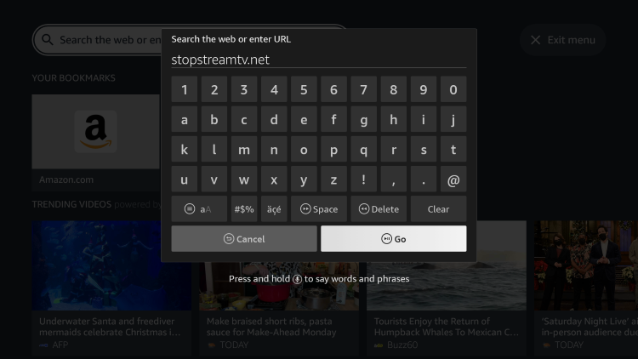
Task: Select the period key
Action: [x=423, y=179]
